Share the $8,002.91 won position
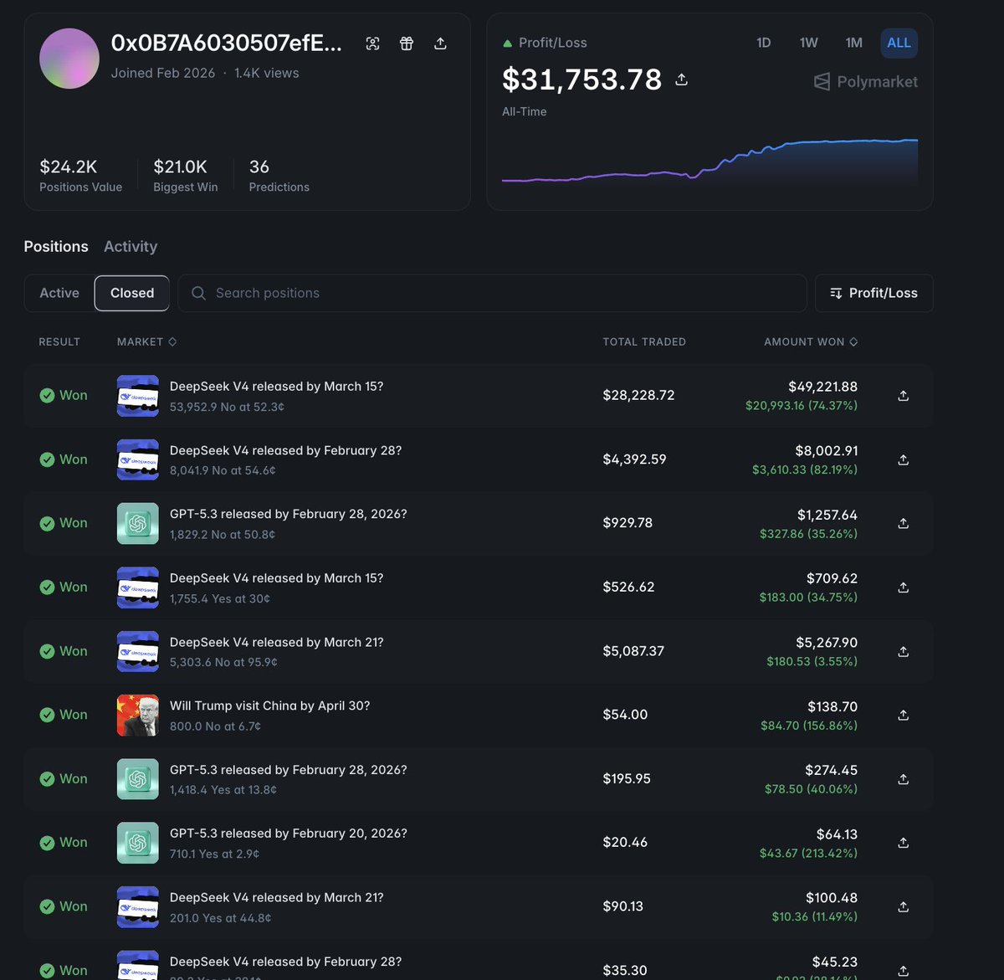Image resolution: width=1004 pixels, height=980 pixels. point(904,459)
